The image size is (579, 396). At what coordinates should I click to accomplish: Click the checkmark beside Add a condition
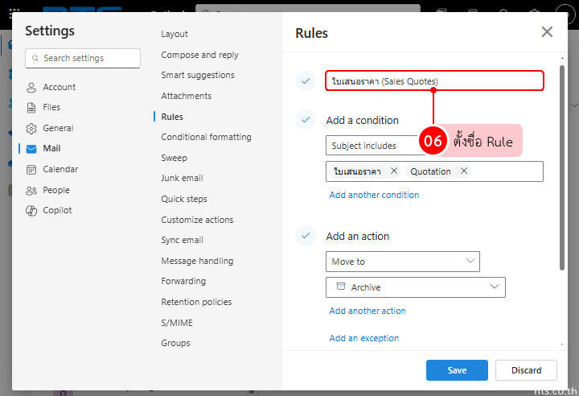click(305, 120)
